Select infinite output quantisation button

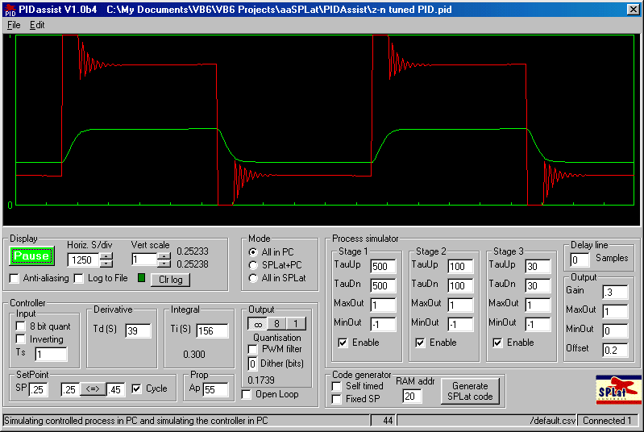click(258, 324)
